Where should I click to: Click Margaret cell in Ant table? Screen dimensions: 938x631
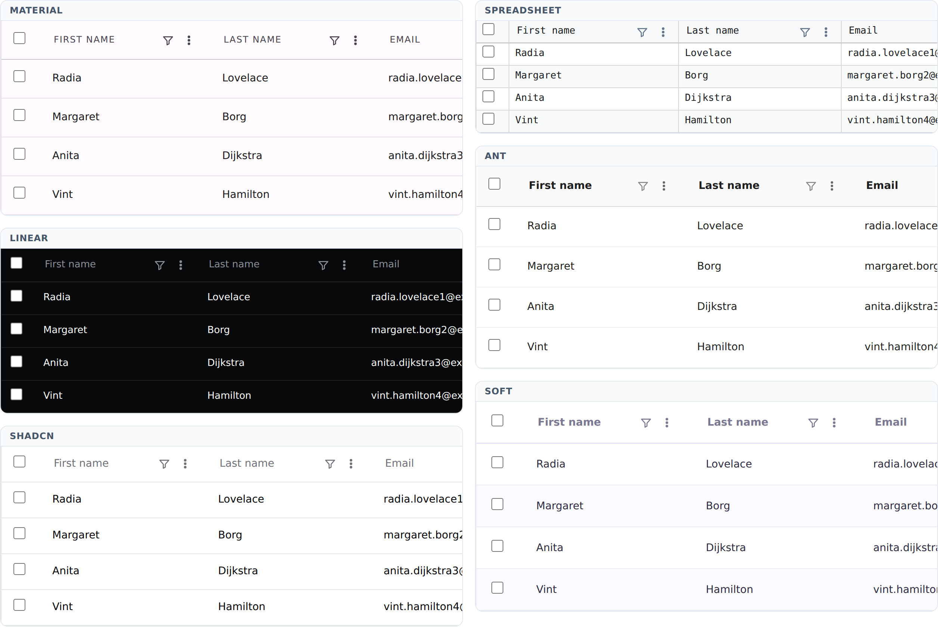(551, 266)
